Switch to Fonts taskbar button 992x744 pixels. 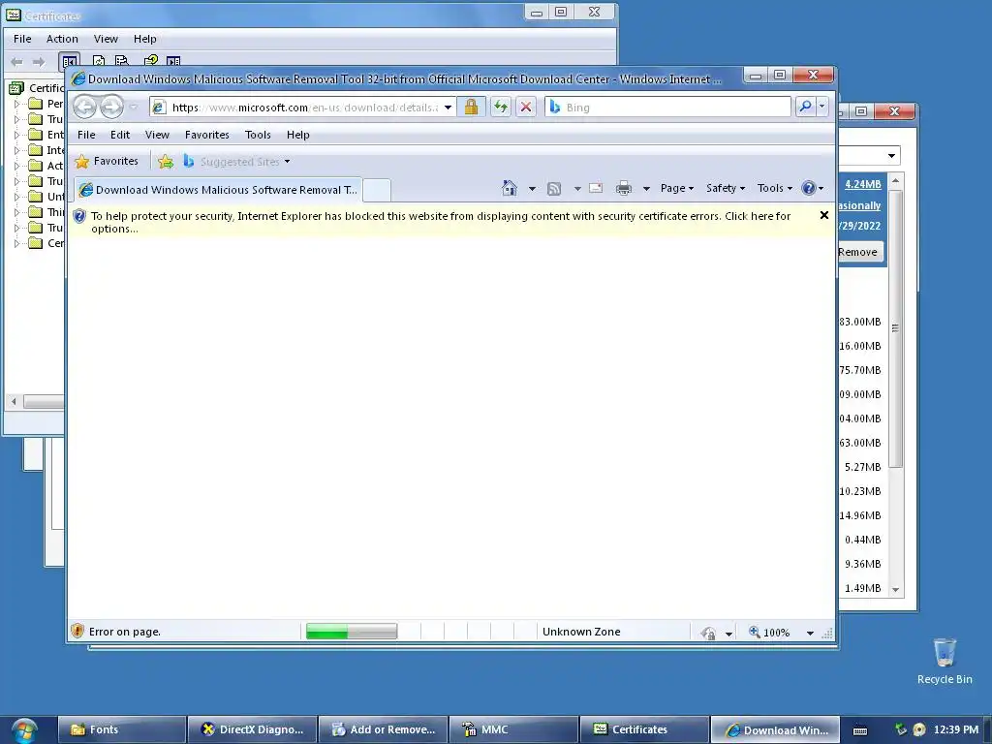tap(122, 729)
